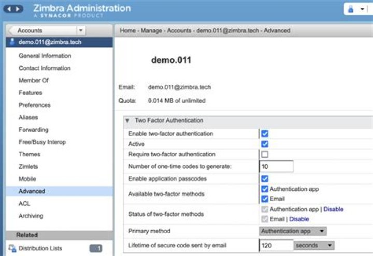Collapse the Two Factor Authentication section
Image resolution: width=373 pixels, height=256 pixels.
pos(127,121)
